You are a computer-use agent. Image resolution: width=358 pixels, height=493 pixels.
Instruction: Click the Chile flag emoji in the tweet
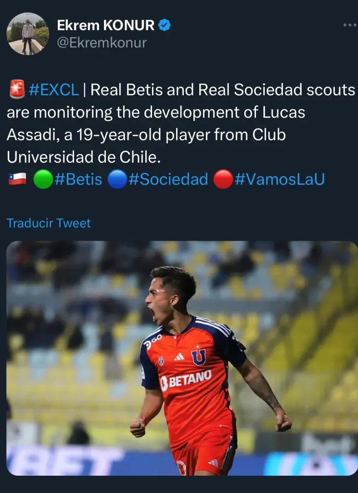[x=16, y=179]
